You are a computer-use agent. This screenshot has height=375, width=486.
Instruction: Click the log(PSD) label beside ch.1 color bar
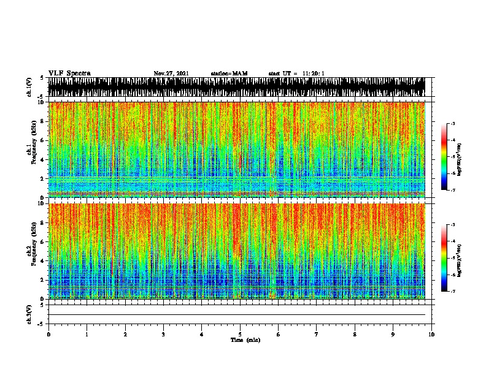pyautogui.click(x=460, y=159)
